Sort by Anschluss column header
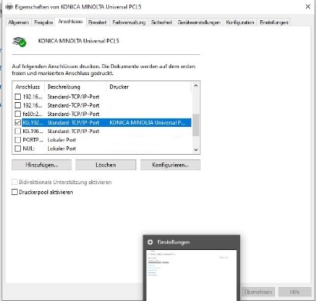The image size is (316, 301). pyautogui.click(x=29, y=87)
